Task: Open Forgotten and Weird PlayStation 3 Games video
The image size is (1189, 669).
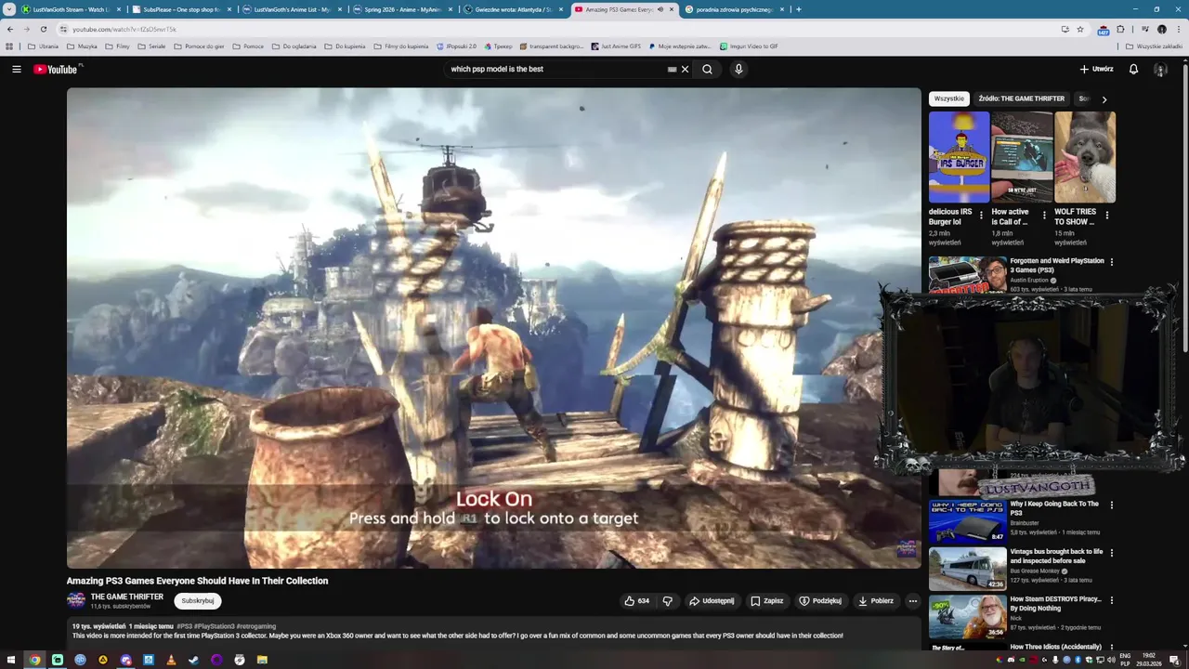Action: pos(1057,265)
